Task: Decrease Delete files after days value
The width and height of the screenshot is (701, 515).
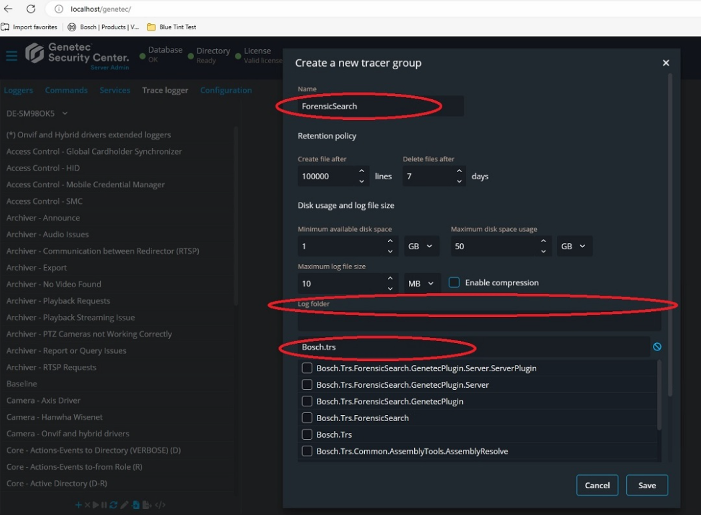Action: point(459,181)
